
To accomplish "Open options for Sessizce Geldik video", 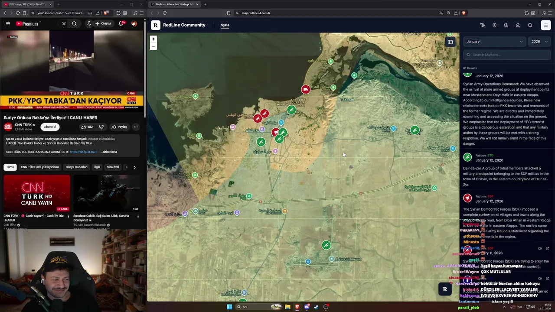I will (138, 216).
